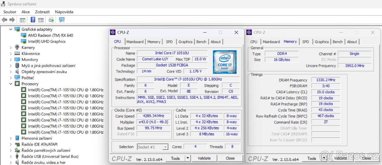Open SPD tab in memory timings CPU-Z window

pos(305,42)
